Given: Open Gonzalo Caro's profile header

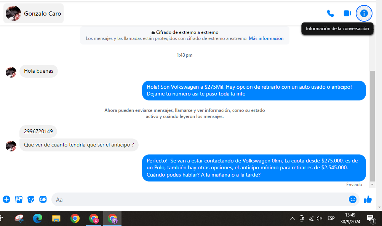Looking at the screenshot, I should [34, 14].
